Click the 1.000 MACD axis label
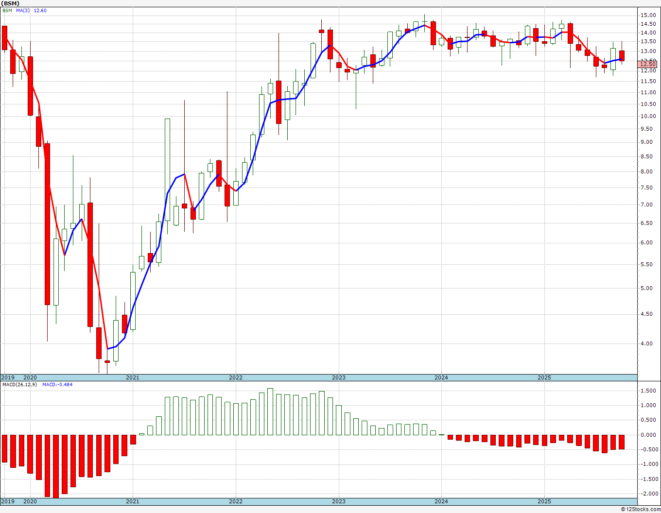The image size is (661, 513). click(x=648, y=405)
